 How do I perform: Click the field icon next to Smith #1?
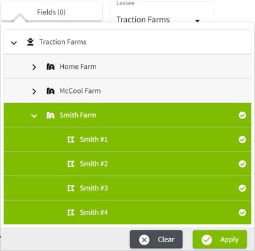(x=71, y=140)
